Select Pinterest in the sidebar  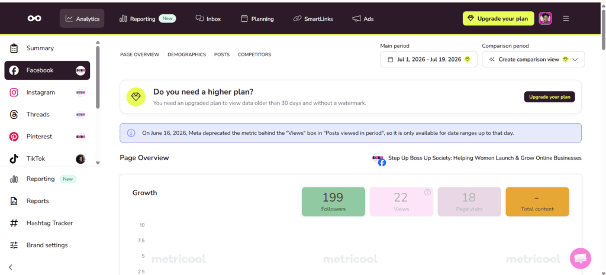(47, 137)
